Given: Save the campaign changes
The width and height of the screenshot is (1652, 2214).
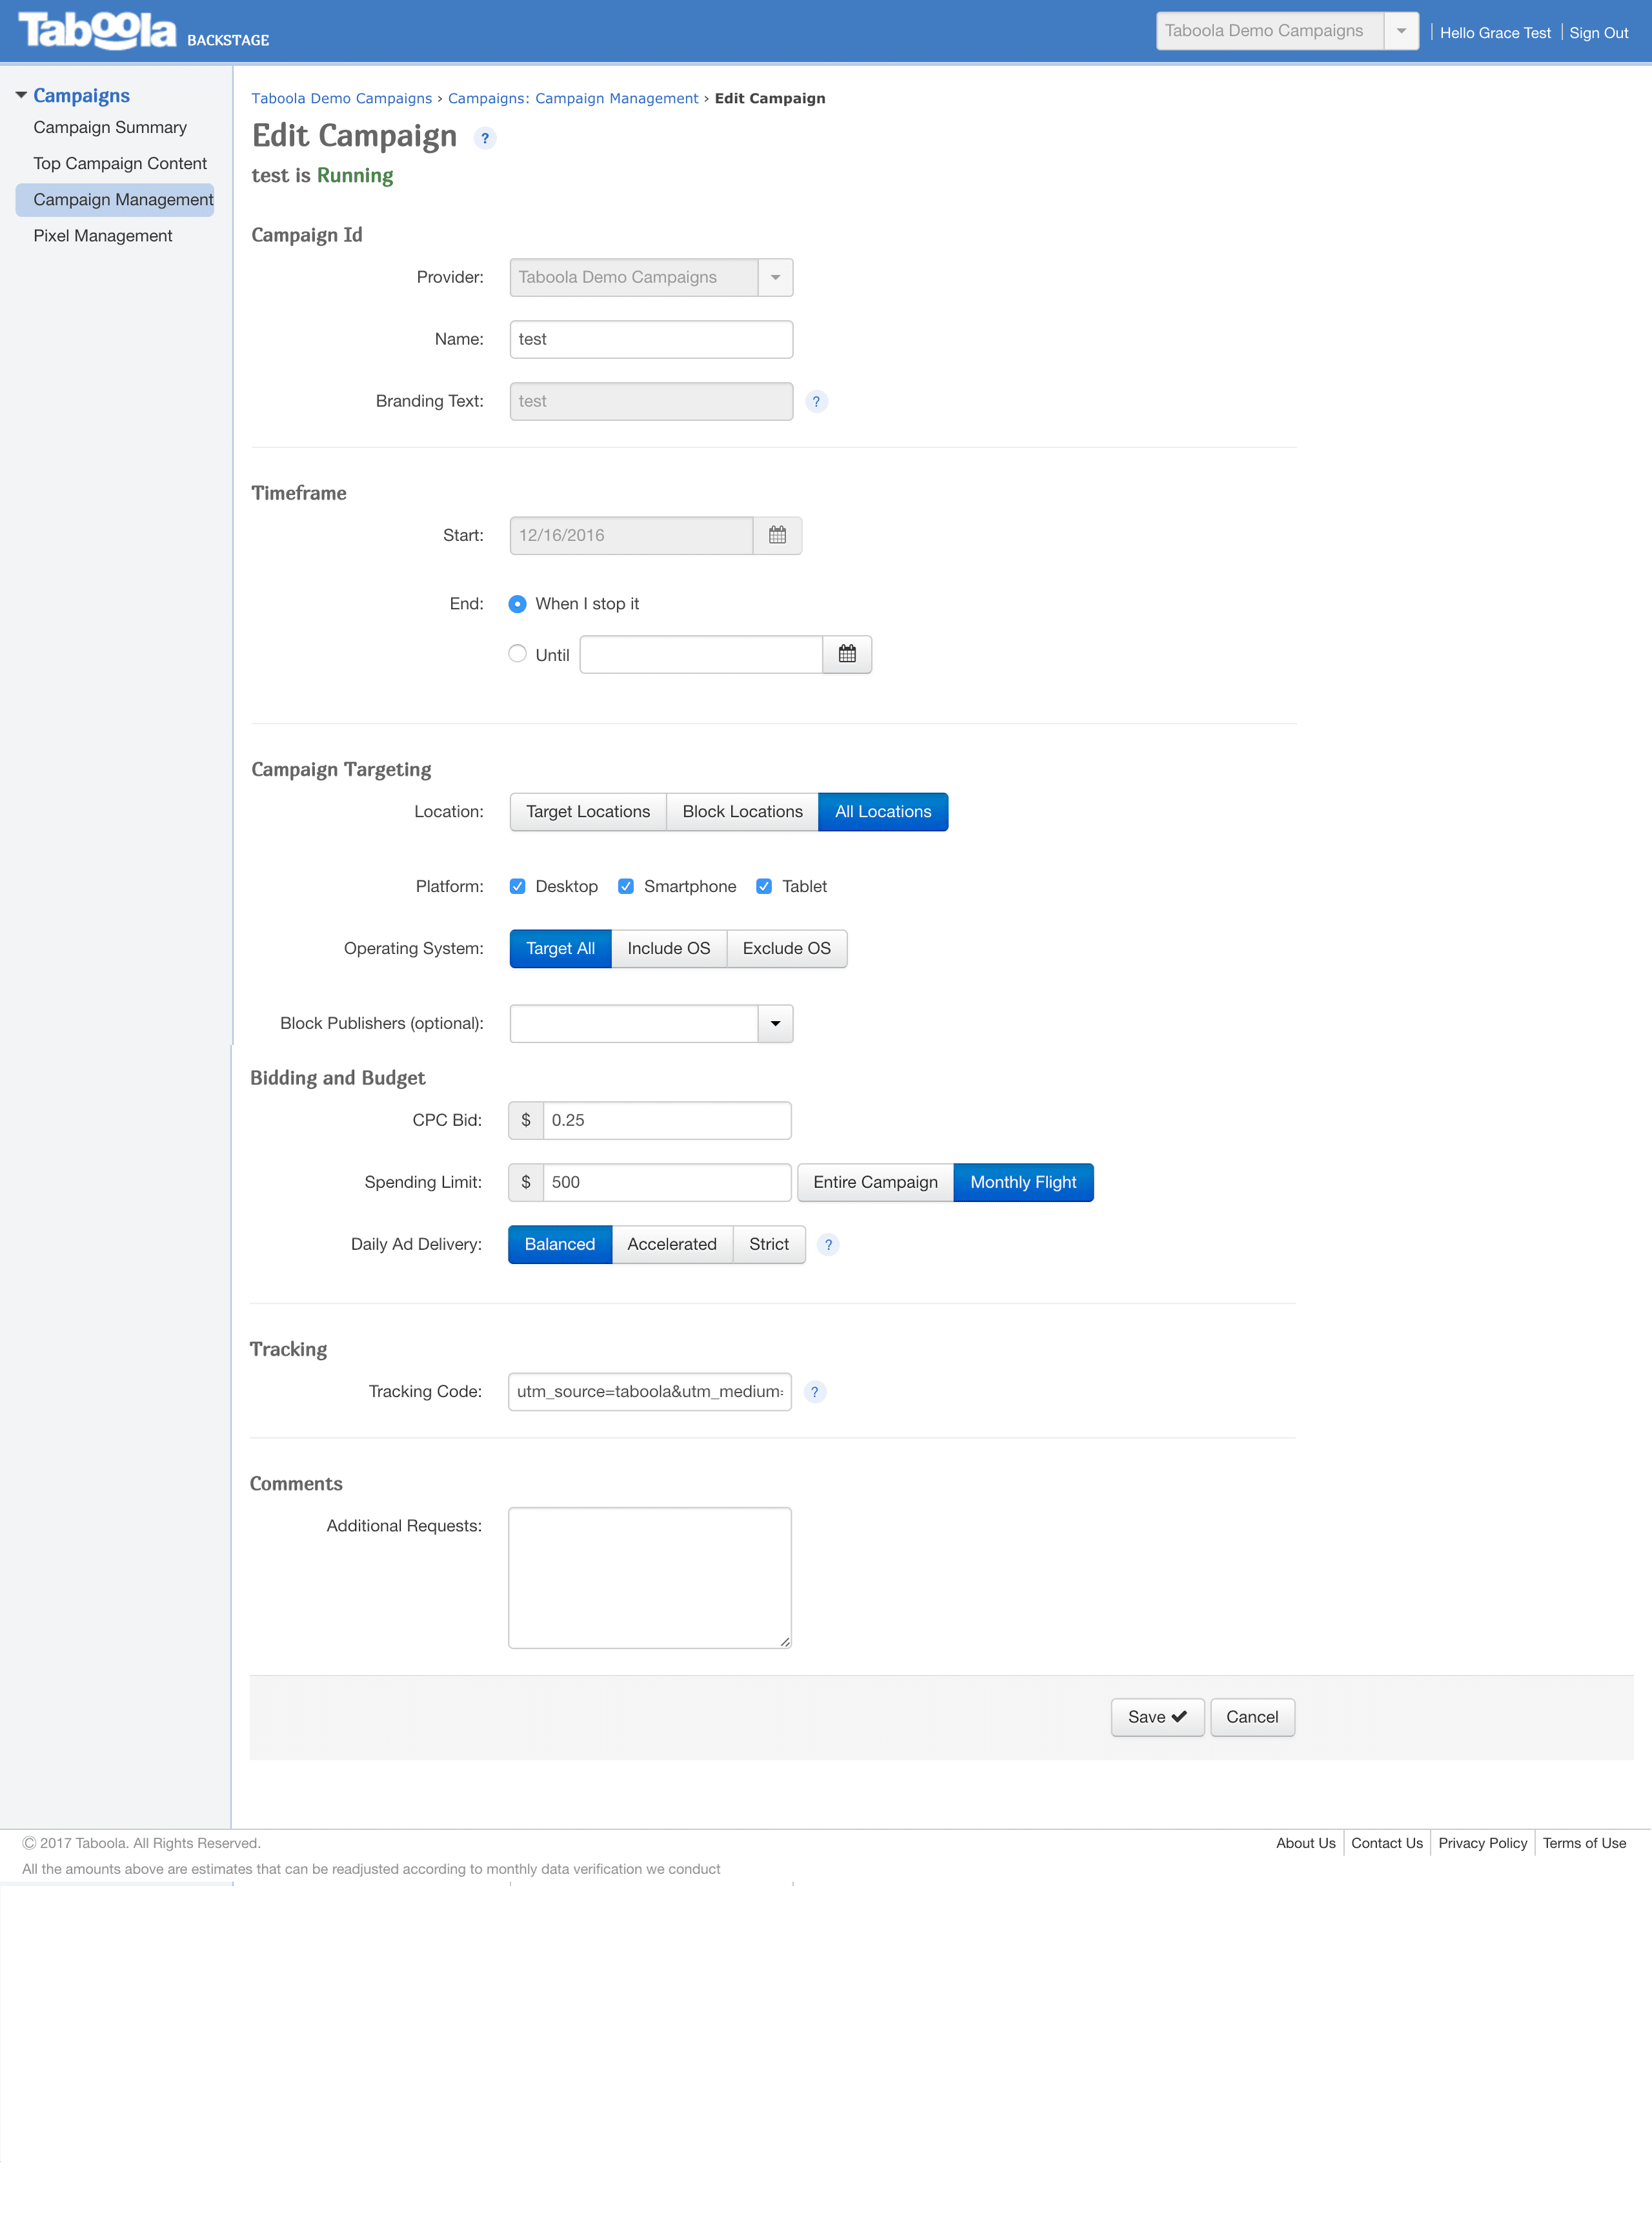Looking at the screenshot, I should point(1156,1717).
